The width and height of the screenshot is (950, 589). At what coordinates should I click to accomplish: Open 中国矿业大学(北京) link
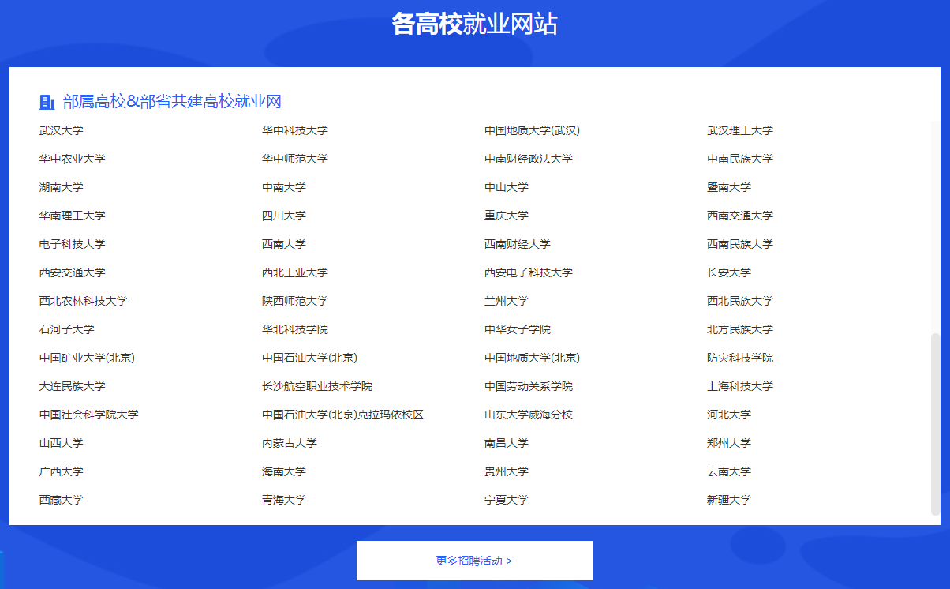pyautogui.click(x=87, y=358)
